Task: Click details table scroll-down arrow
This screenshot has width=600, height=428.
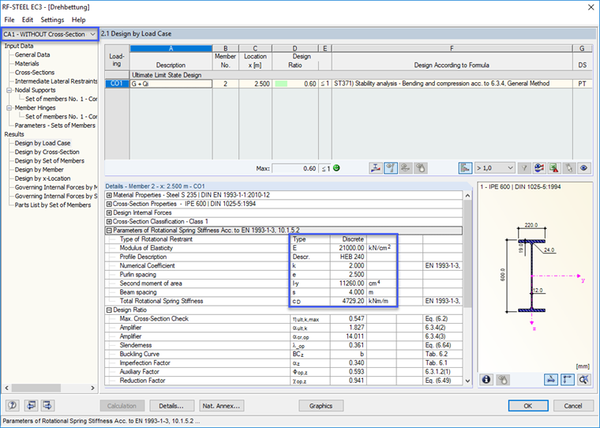Action: 467,381
